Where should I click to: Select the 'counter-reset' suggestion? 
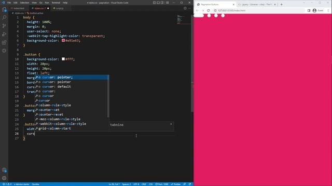pyautogui.click(x=72, y=115)
